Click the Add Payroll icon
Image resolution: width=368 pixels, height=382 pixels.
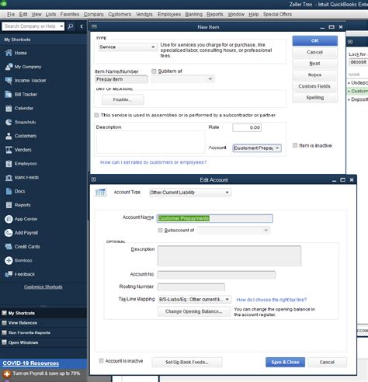click(9, 233)
